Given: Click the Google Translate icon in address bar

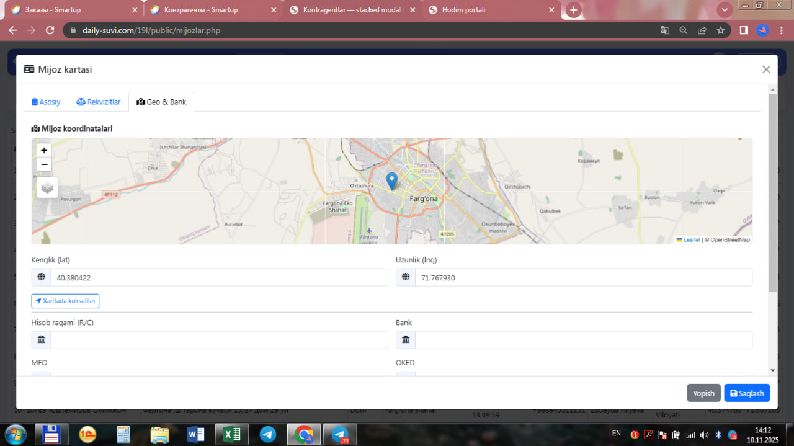Looking at the screenshot, I should 664,30.
